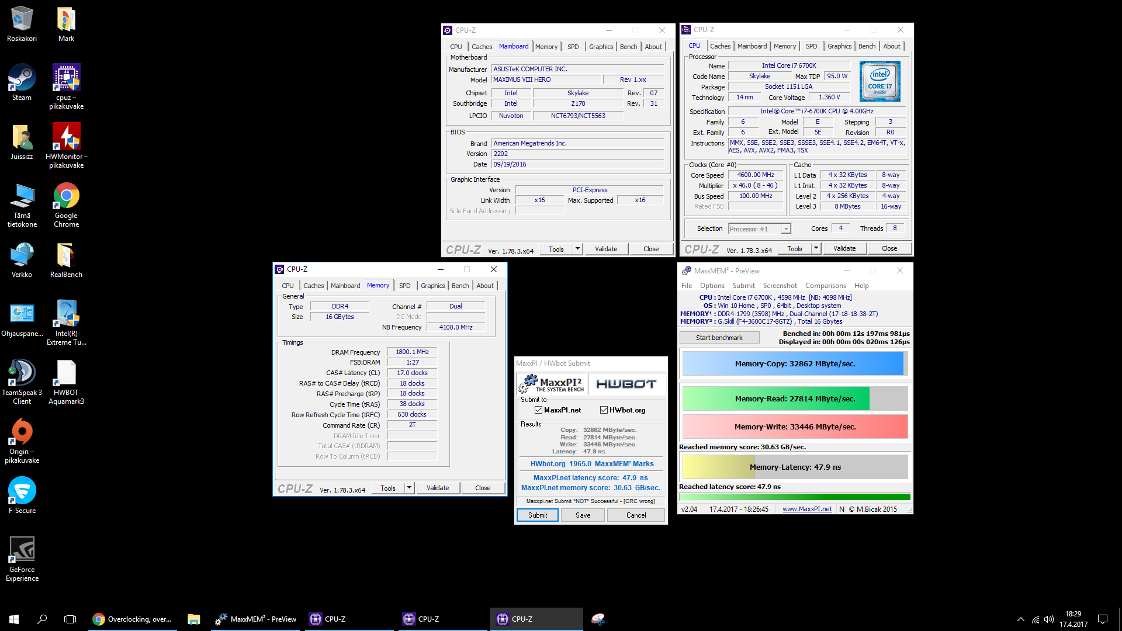Expand the Tools dropdown arrow in Mainboard CPU-Z
The height and width of the screenshot is (631, 1122).
[577, 249]
